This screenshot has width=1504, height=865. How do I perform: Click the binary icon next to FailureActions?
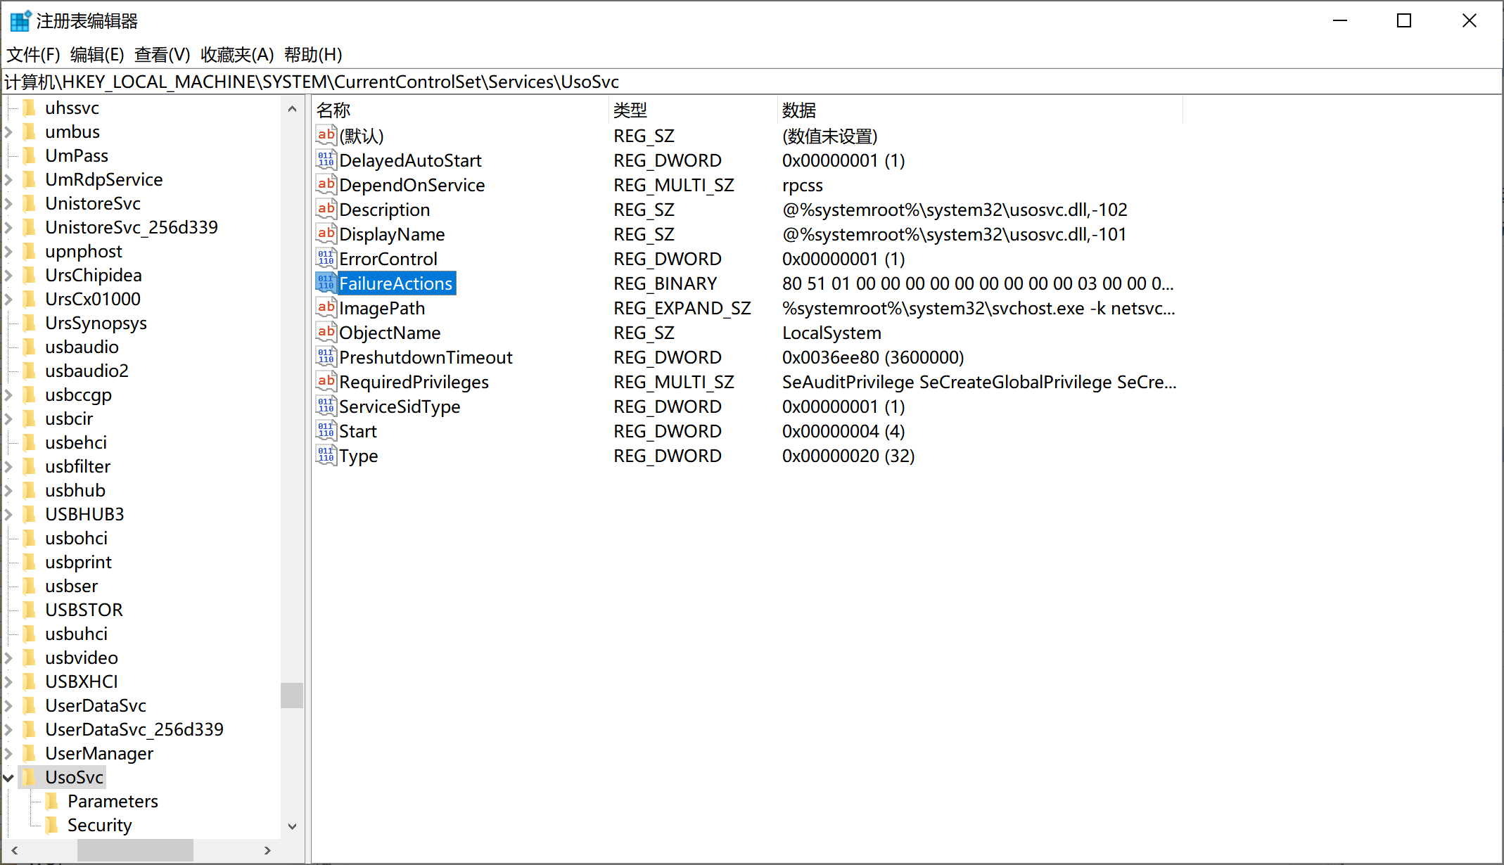(x=324, y=281)
